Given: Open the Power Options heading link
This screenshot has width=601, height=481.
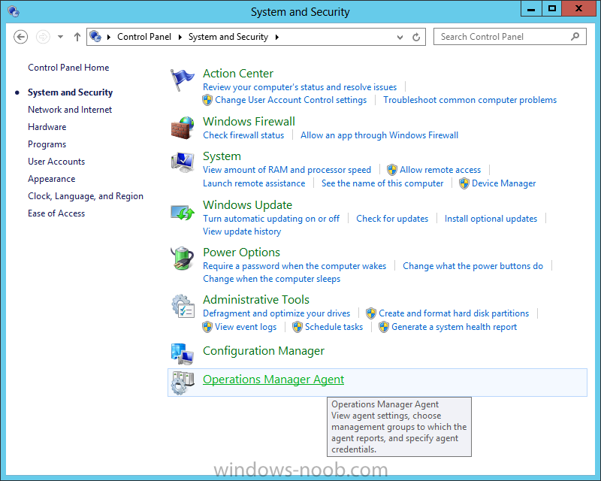Looking at the screenshot, I should (x=241, y=253).
